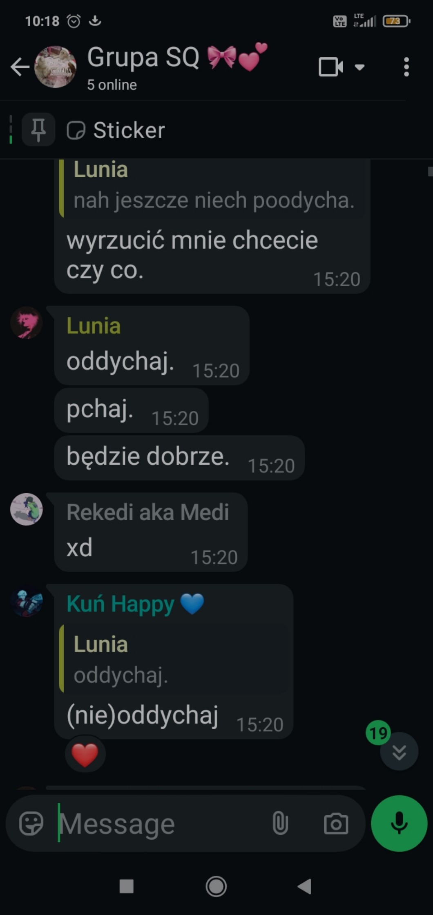Focus the Message input field

(159, 823)
